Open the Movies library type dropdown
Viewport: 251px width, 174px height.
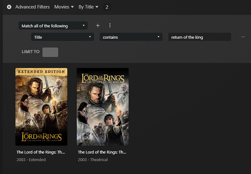point(64,7)
